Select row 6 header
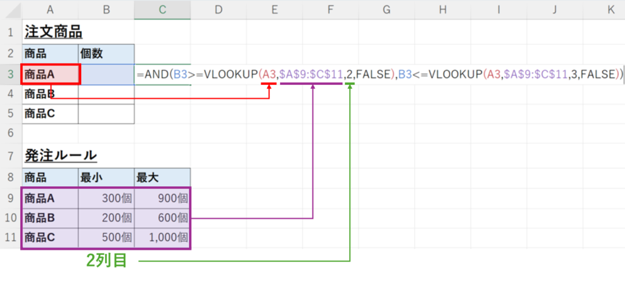This screenshot has width=625, height=281. [11, 133]
